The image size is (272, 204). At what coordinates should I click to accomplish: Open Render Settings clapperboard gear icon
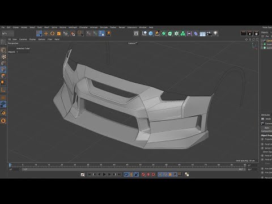click(256, 33)
